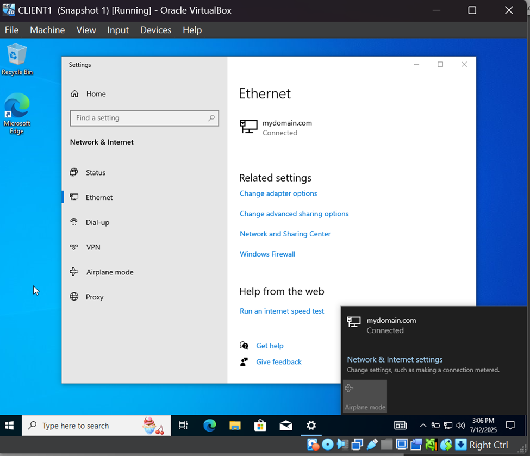Select Status in Network & Internet sidebar
The height and width of the screenshot is (456, 530).
click(88, 173)
